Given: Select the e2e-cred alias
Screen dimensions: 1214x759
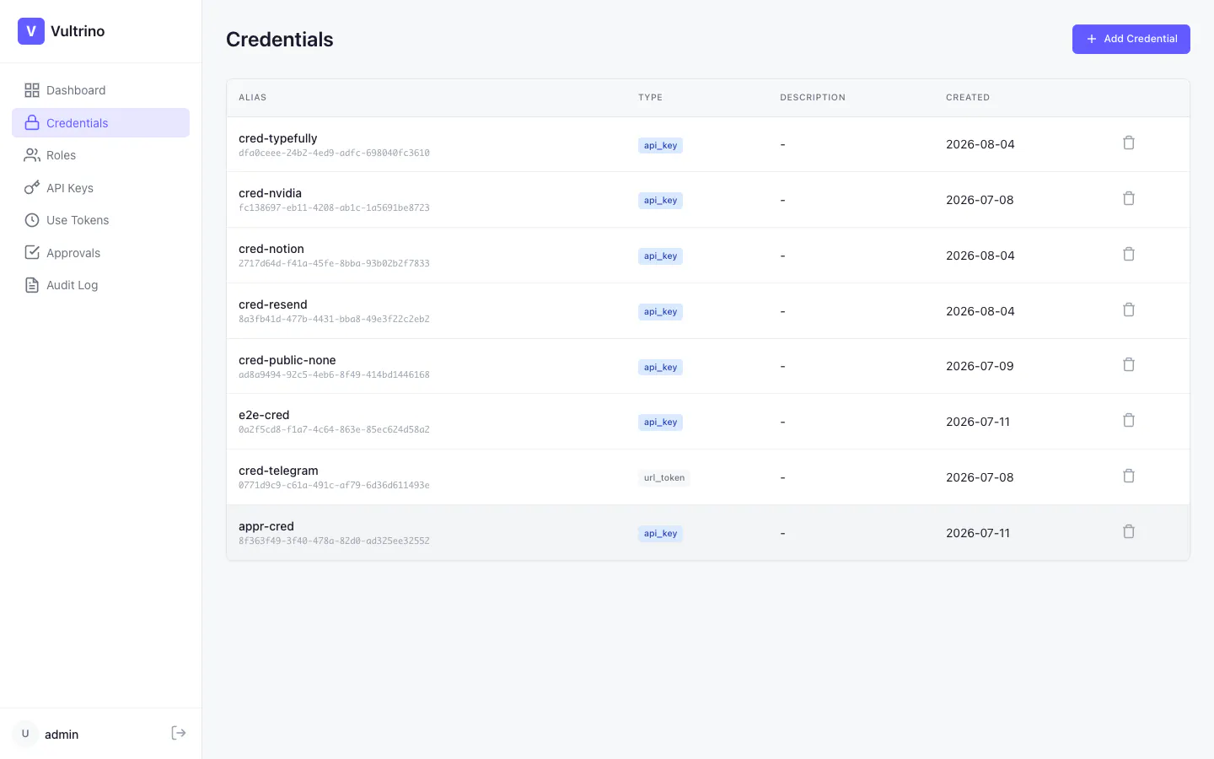Looking at the screenshot, I should click(x=264, y=415).
